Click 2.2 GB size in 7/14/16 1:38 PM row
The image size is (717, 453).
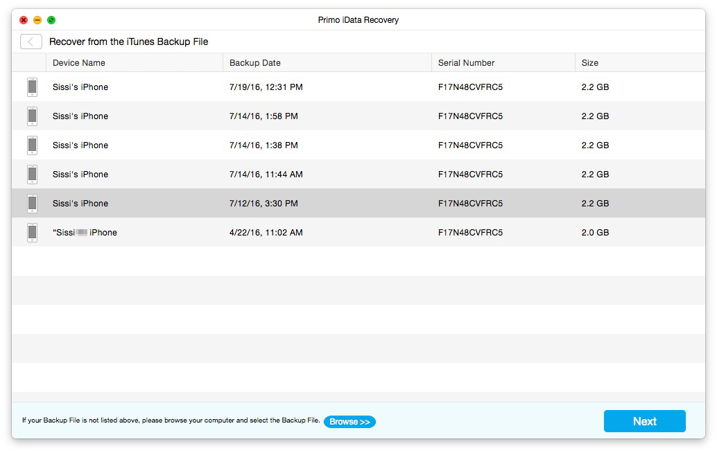595,145
